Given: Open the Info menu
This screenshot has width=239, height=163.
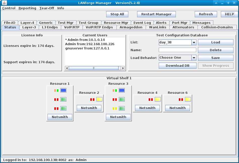Looking at the screenshot, I should pos(61,8).
